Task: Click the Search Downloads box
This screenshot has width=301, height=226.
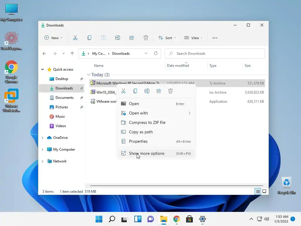Action: (215, 54)
